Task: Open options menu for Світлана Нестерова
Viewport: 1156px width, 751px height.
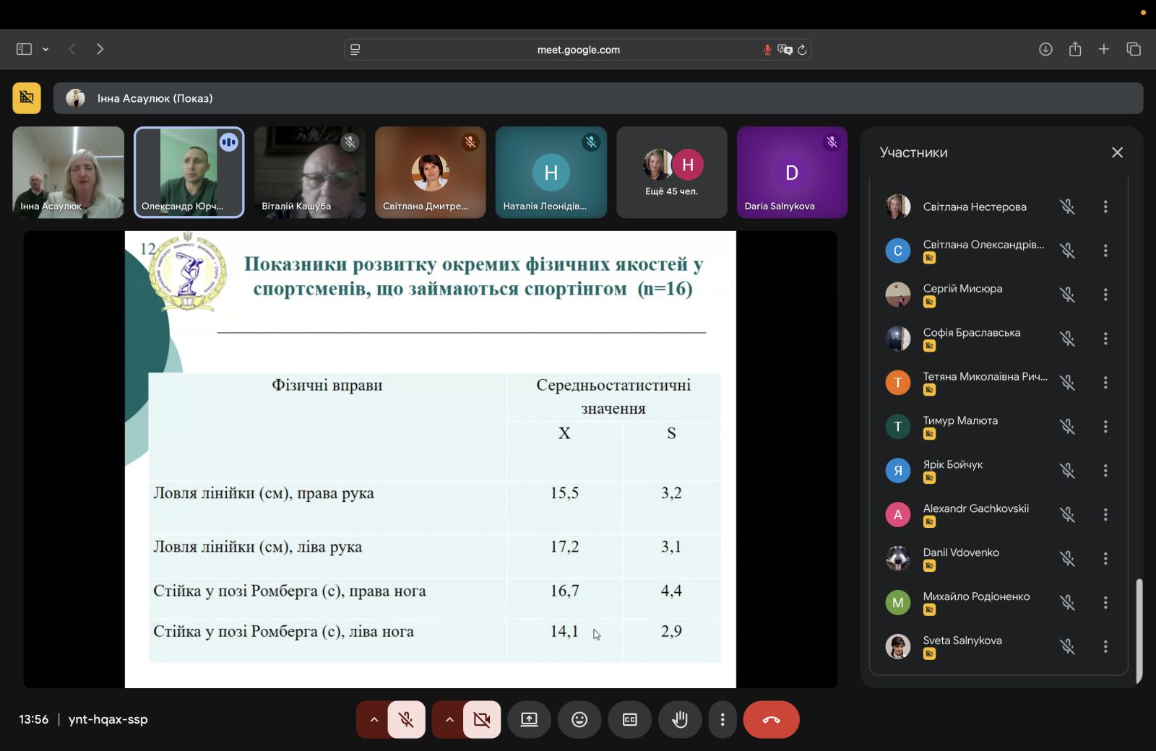Action: (x=1105, y=207)
